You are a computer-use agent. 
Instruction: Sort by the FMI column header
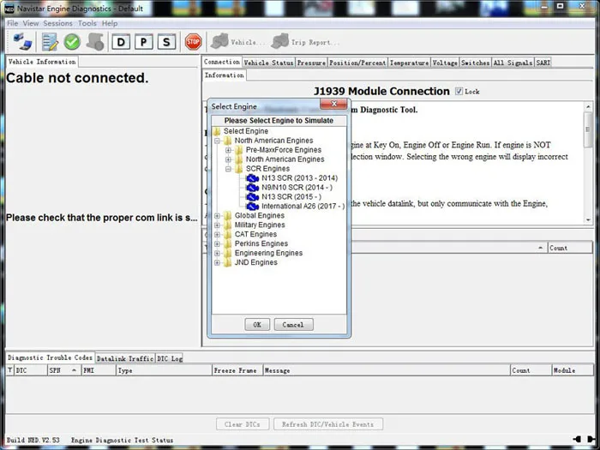point(99,370)
